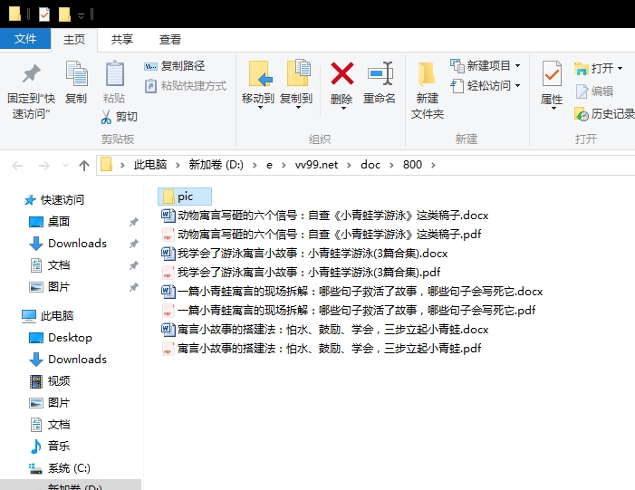
Task: Open the File (文件) tab
Action: tap(25, 39)
